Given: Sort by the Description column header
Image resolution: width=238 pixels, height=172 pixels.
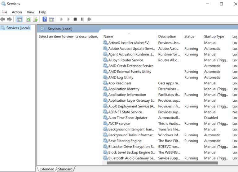Looking at the screenshot, I should click(x=167, y=37).
